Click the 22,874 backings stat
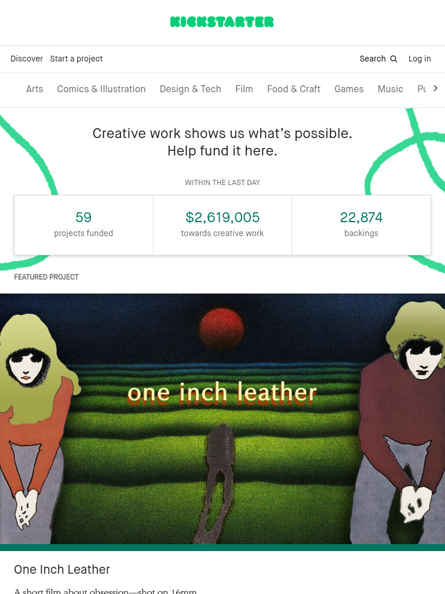Screen dimensions: 445x594 [361, 225]
